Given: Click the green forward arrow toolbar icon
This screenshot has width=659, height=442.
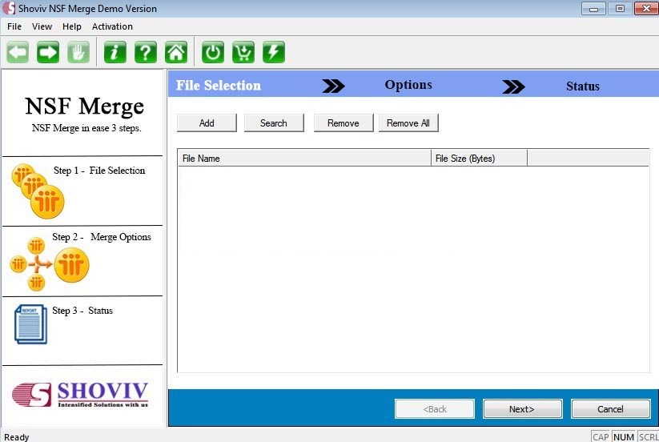Looking at the screenshot, I should coord(48,53).
